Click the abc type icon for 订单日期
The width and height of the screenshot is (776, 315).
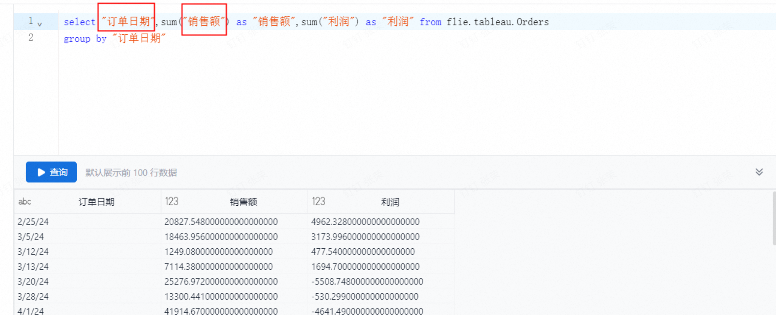(x=25, y=202)
